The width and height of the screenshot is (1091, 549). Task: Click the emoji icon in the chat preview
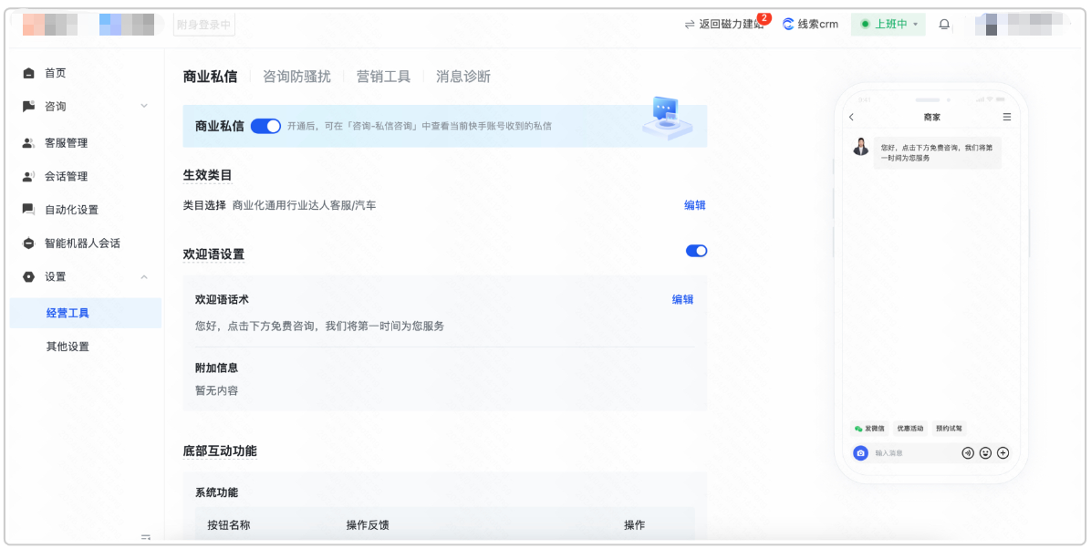point(984,452)
